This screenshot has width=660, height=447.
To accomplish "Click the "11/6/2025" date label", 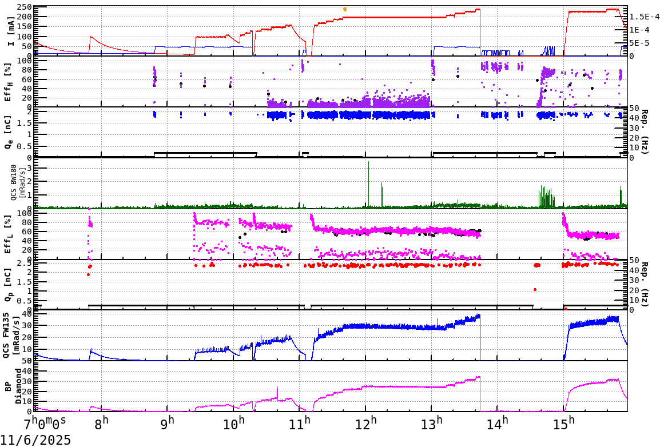I will coord(35,440).
